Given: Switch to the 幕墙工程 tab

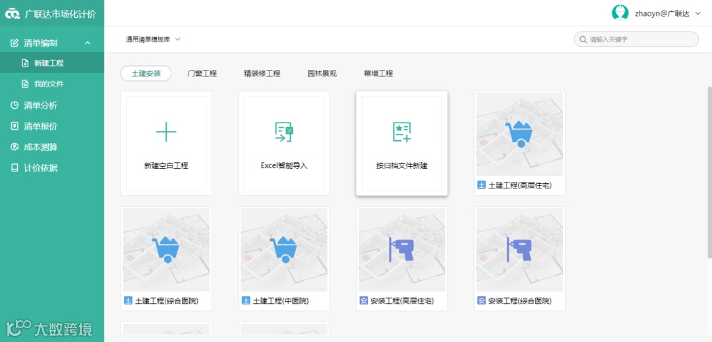Looking at the screenshot, I should pos(378,74).
